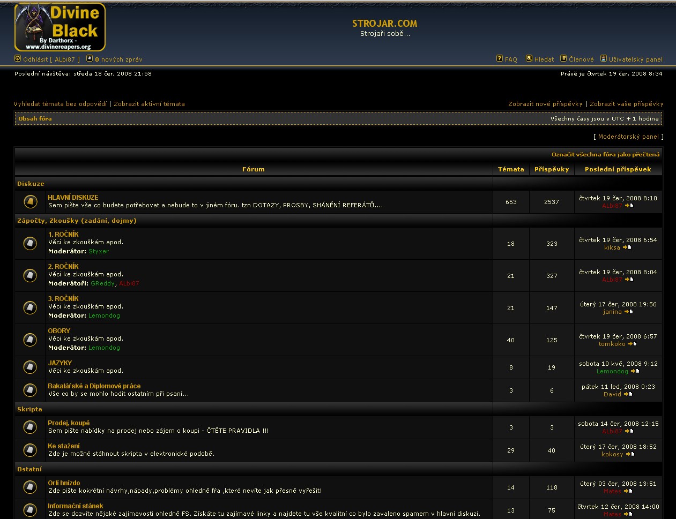Screen dimensions: 676x519
Task: Show Zobrazit aktivní témata list
Action: pos(149,104)
